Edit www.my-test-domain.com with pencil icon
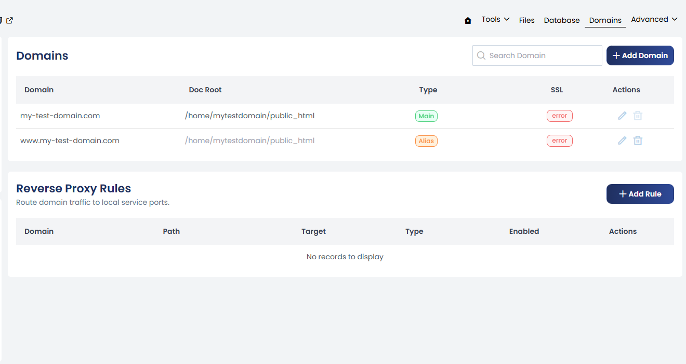 click(622, 141)
